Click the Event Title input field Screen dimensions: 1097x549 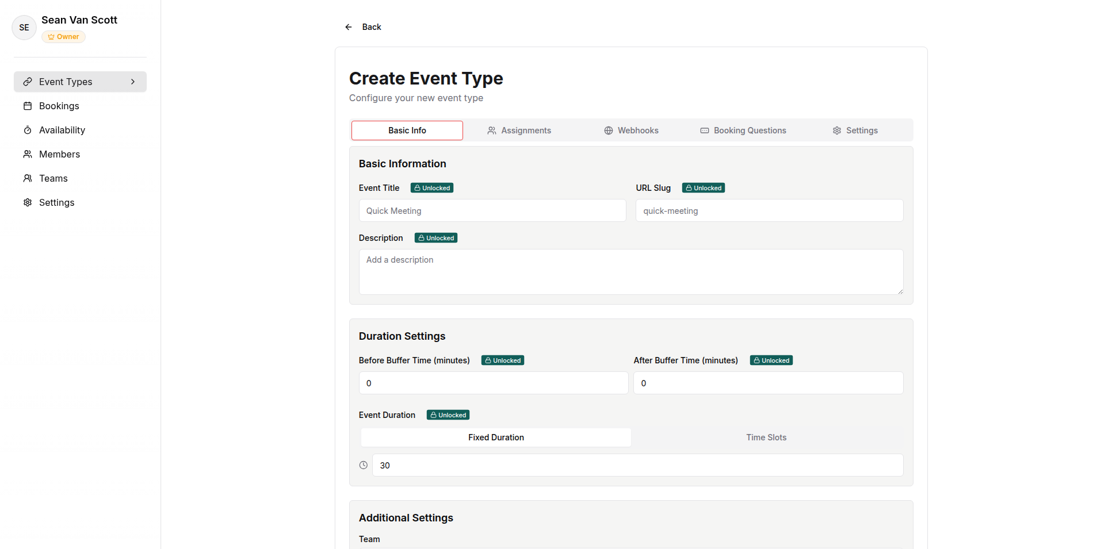[492, 211]
